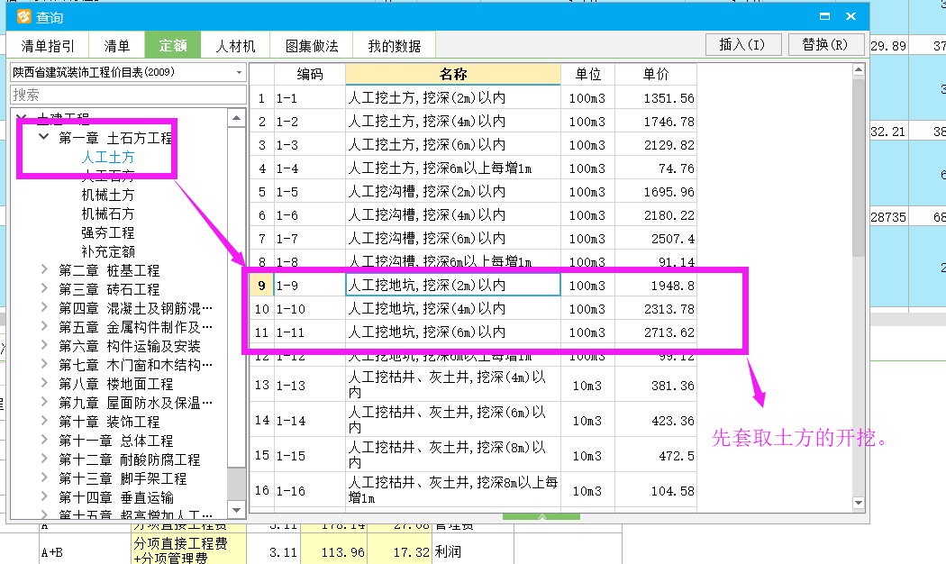This screenshot has width=946, height=564.
Task: Expand 第三章 砖石工程 node
Action: [44, 288]
